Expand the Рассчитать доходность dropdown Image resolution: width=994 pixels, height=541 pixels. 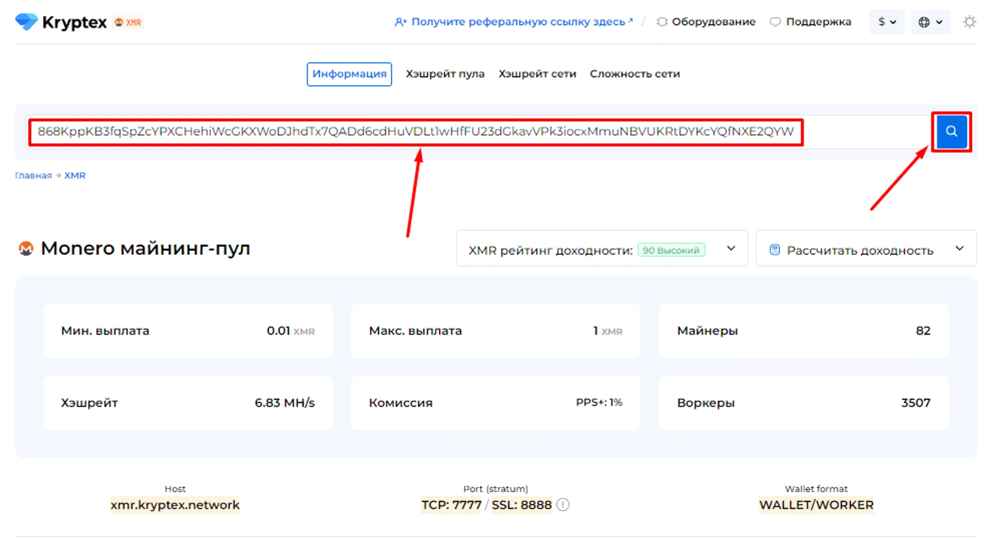(x=959, y=248)
